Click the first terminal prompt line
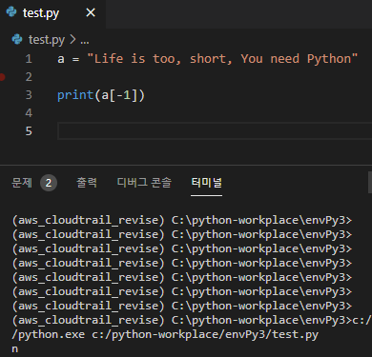This screenshot has width=372, height=357. [182, 220]
